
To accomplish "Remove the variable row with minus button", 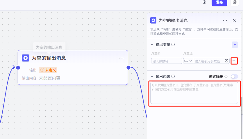I will (x=234, y=61).
